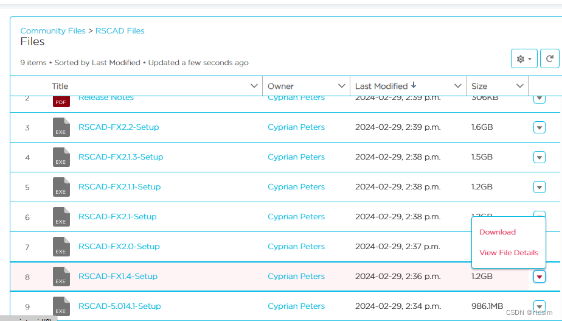
Task: Open RSCAD-FX2.2-Setup file link
Action: (119, 127)
